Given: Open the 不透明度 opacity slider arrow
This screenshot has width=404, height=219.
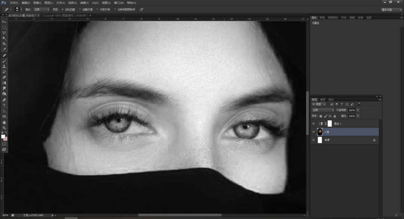Looking at the screenshot, I should (358, 110).
